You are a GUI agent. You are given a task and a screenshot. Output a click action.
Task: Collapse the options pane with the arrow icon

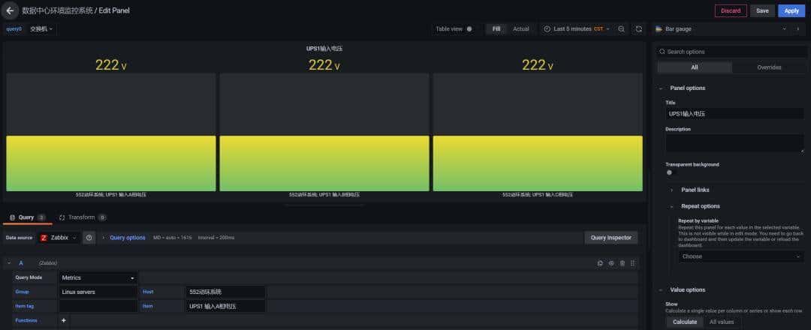pyautogui.click(x=797, y=29)
